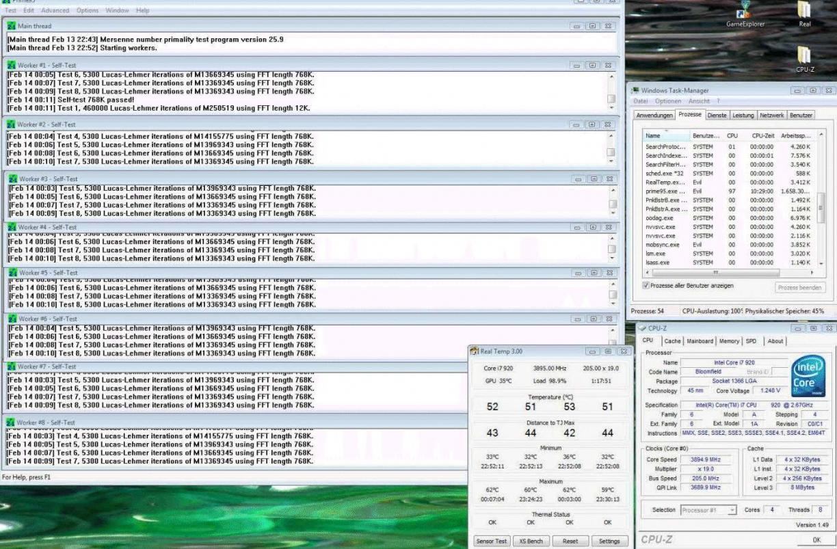837x549 pixels.
Task: Click the Worker #4 Self-Test window icon
Action: [x=12, y=227]
